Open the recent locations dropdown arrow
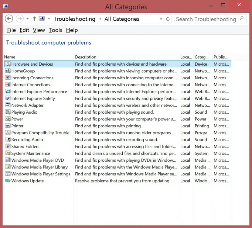The image size is (252, 228). tap(28, 19)
